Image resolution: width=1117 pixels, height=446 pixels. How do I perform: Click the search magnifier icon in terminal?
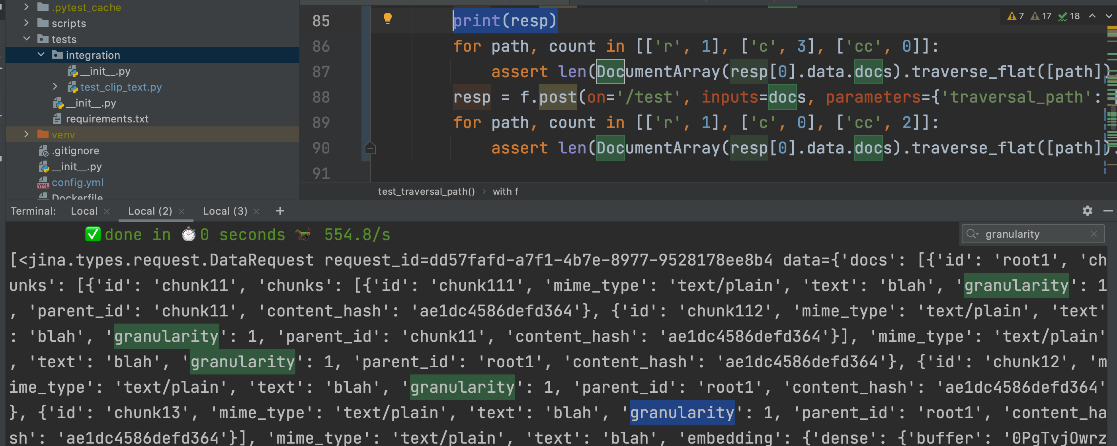coord(972,234)
